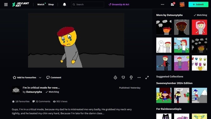Toggle Watching in More by Datsunytphs header

point(200,15)
